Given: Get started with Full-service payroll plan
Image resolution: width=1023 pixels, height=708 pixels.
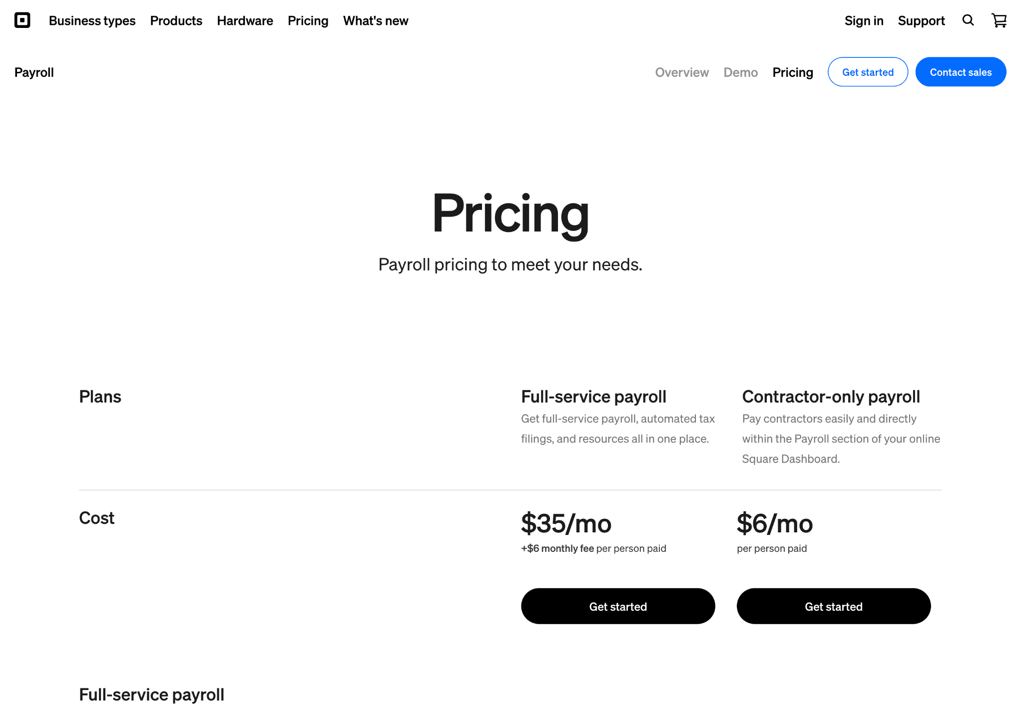Looking at the screenshot, I should 618,606.
